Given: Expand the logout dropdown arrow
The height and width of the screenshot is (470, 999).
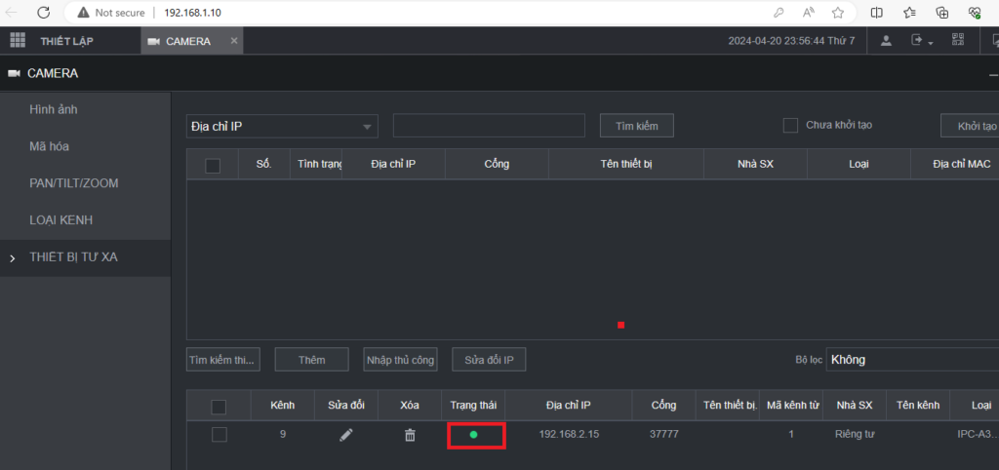Looking at the screenshot, I should point(931,43).
